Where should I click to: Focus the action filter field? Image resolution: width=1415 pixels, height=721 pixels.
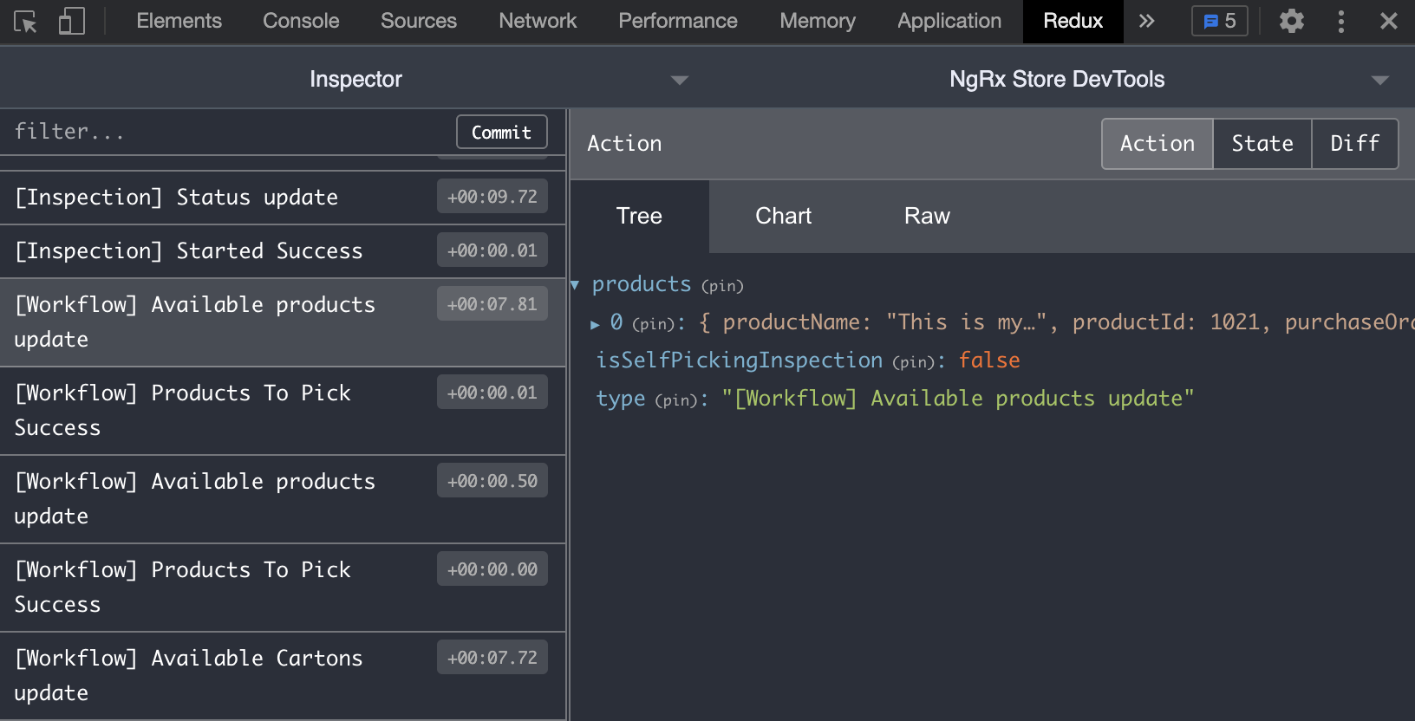pos(225,132)
